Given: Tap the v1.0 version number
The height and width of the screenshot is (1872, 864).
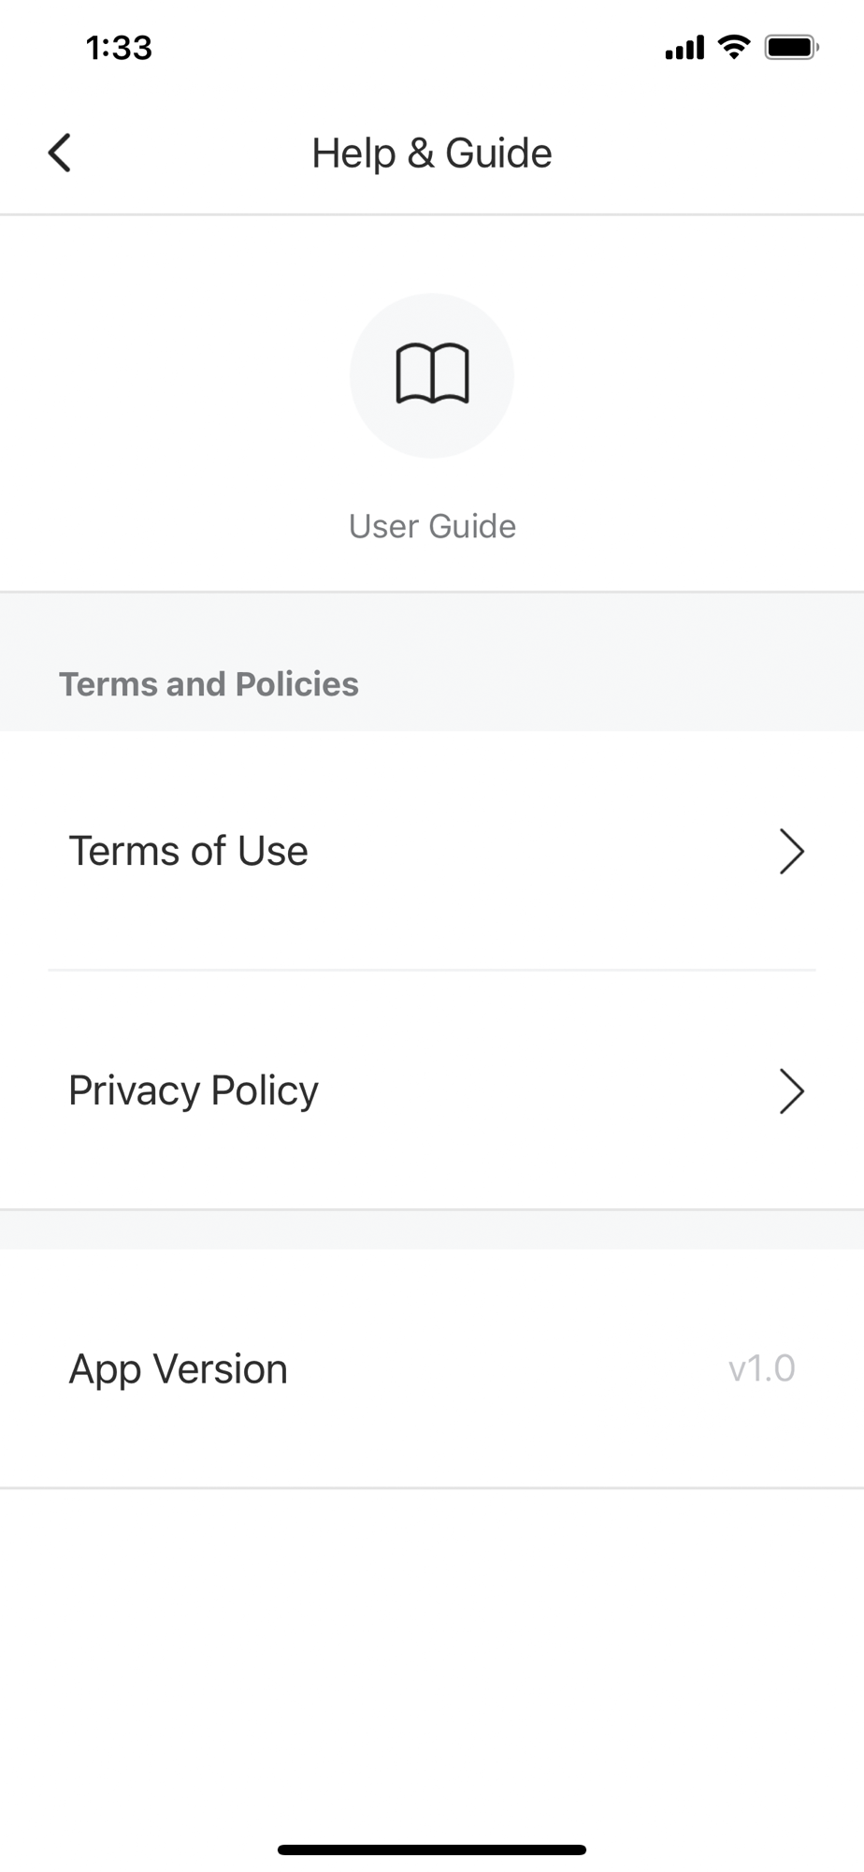Looking at the screenshot, I should pos(762,1368).
